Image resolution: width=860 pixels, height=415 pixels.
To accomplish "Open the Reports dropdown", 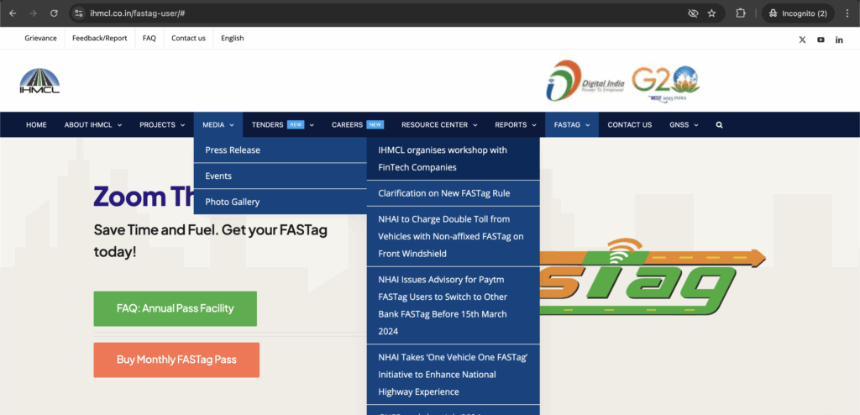I will (x=516, y=125).
